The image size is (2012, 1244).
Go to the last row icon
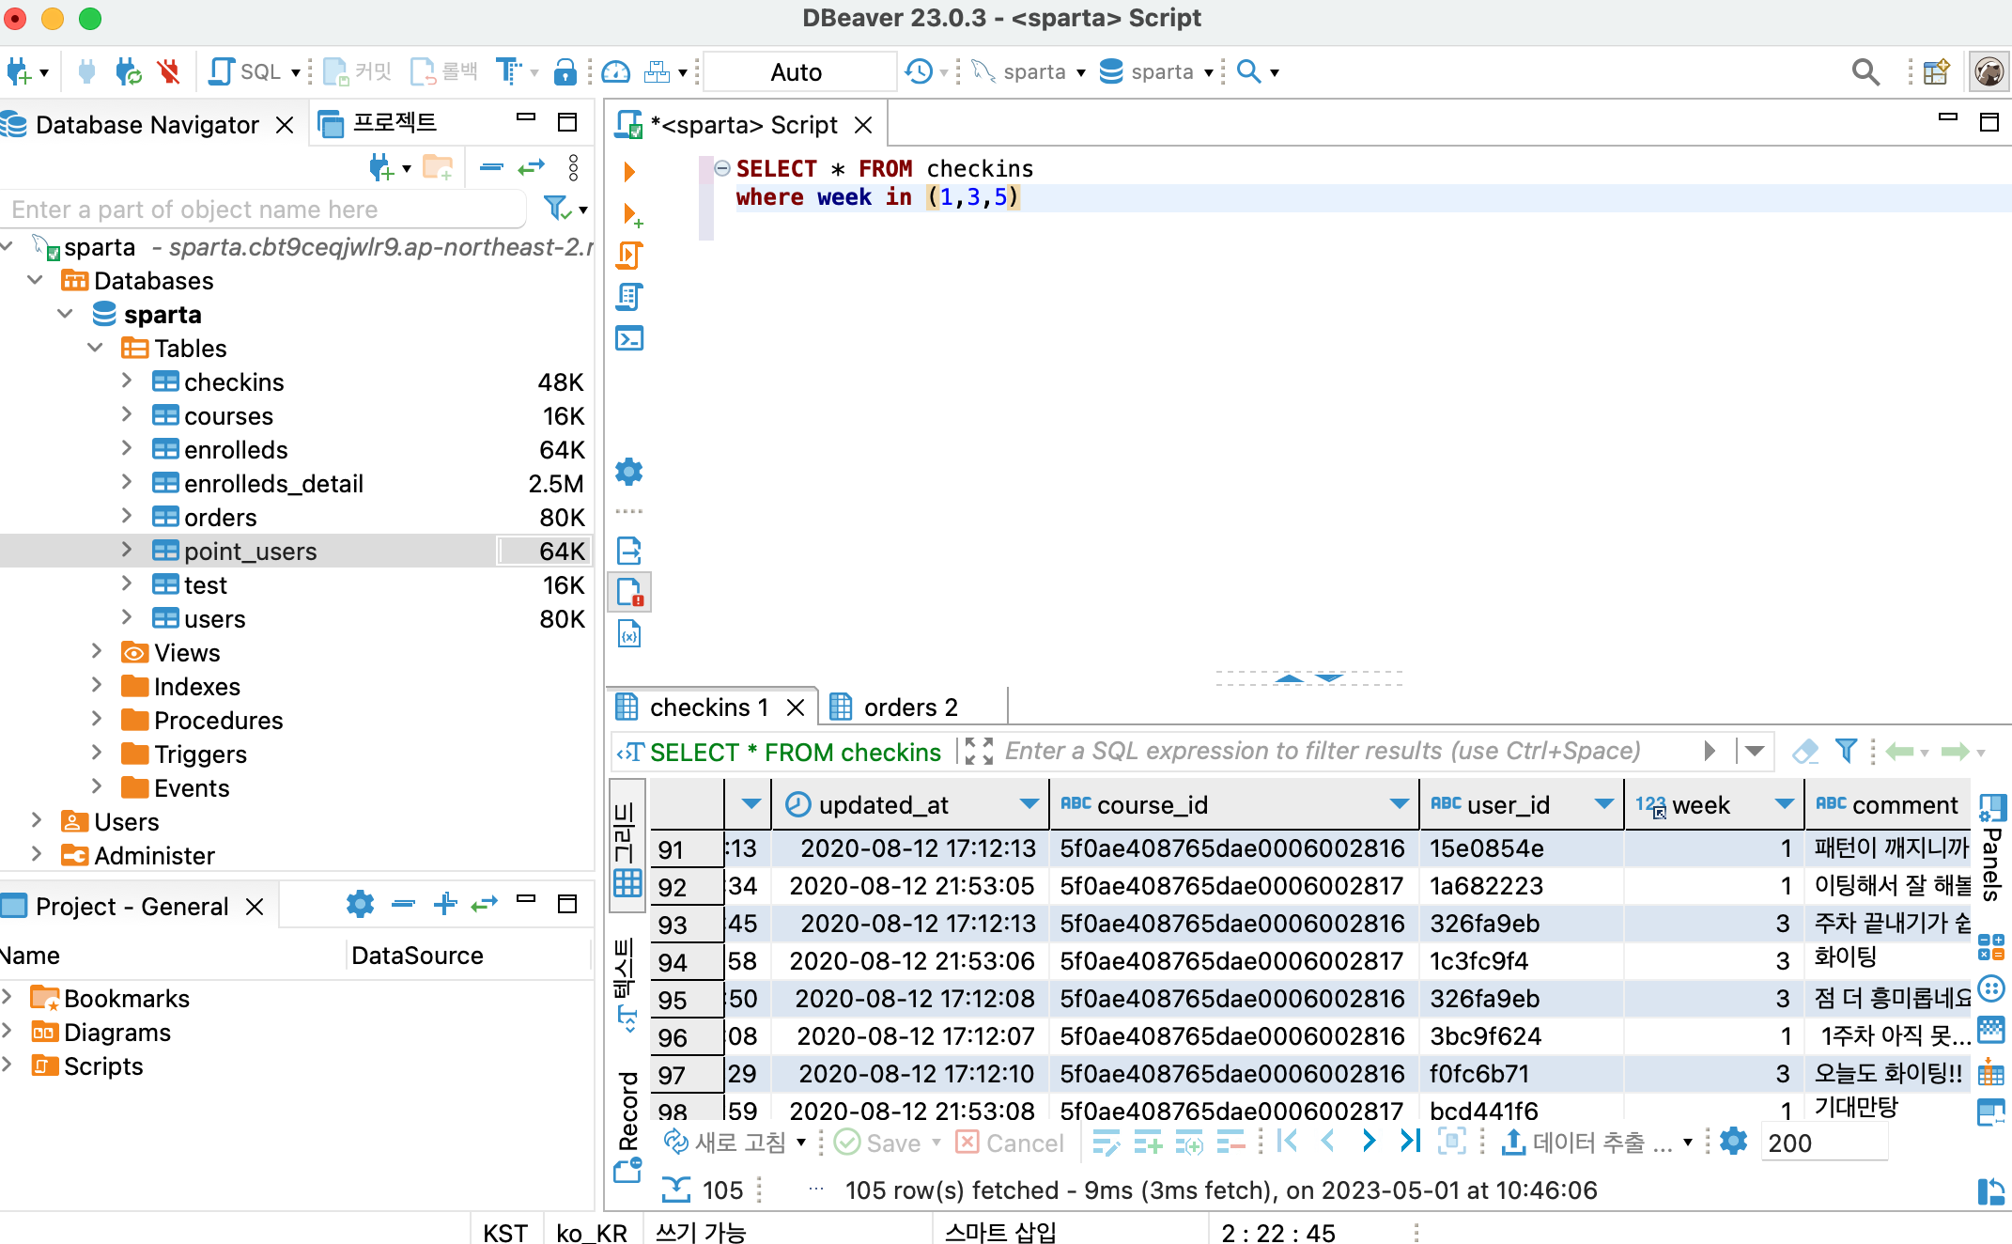pos(1409,1142)
